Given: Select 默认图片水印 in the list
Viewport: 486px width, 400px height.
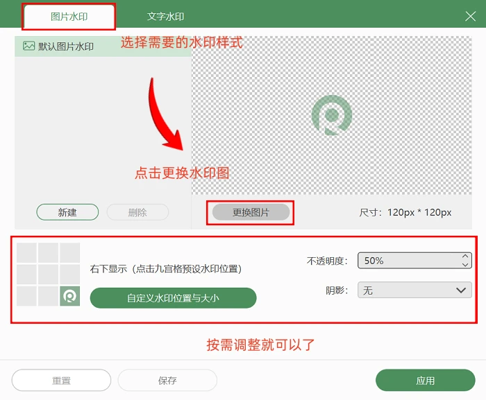Looking at the screenshot, I should [66, 46].
